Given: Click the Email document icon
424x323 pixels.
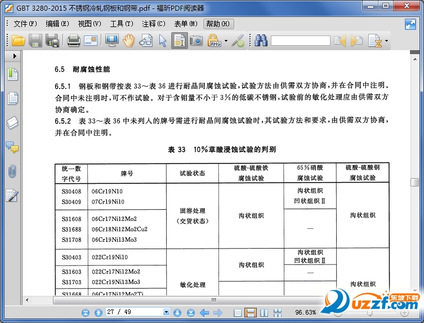Looking at the screenshot, I should pos(91,41).
